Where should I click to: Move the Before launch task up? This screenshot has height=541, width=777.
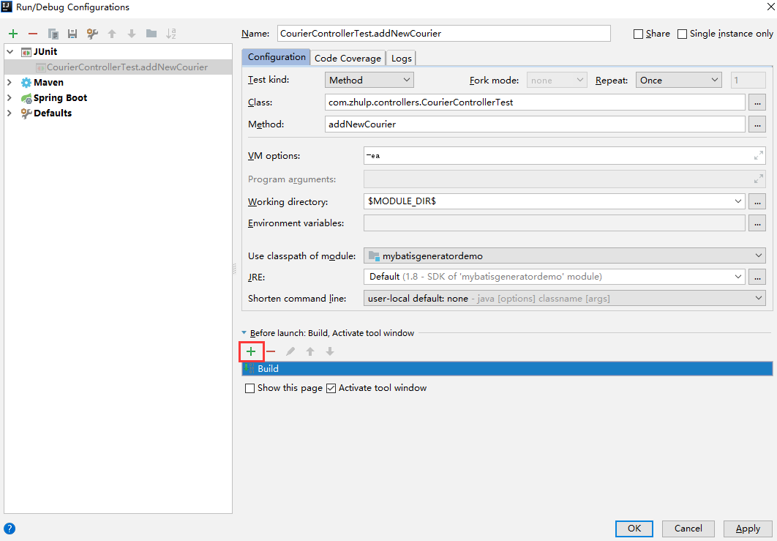coord(310,351)
